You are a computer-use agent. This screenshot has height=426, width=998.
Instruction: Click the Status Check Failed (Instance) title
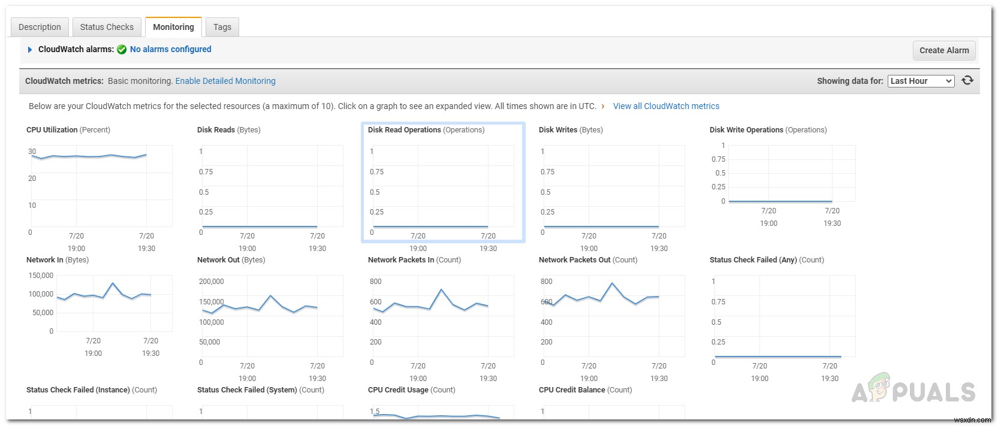pyautogui.click(x=92, y=390)
